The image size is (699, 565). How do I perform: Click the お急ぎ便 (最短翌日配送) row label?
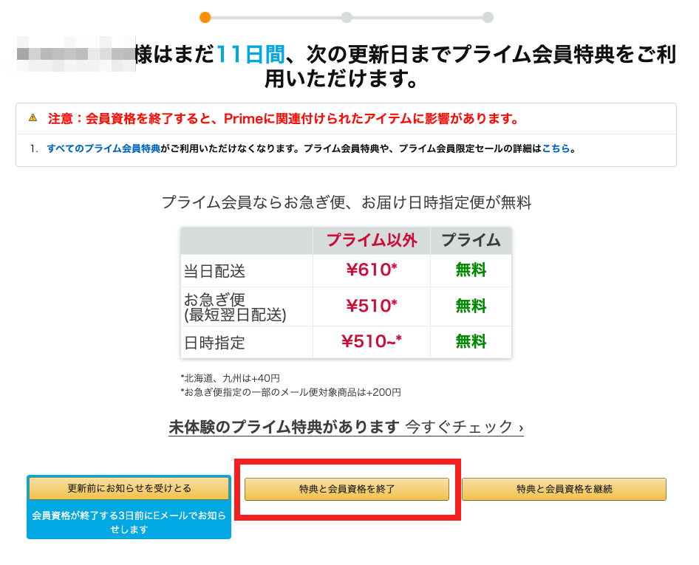[x=235, y=307]
